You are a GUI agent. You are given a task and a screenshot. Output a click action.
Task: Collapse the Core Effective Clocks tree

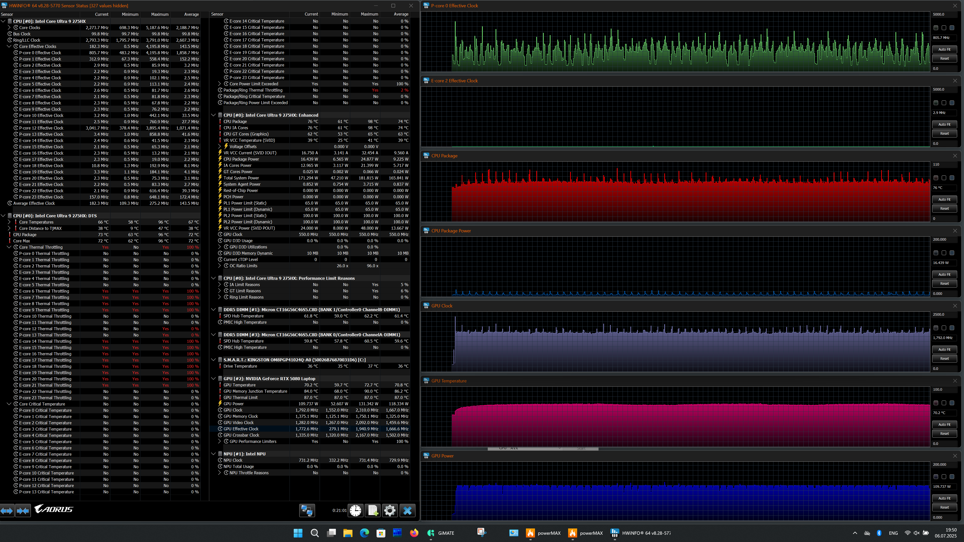[x=9, y=46]
